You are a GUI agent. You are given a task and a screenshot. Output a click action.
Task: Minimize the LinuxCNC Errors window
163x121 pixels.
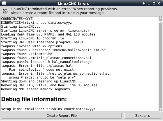149,4
